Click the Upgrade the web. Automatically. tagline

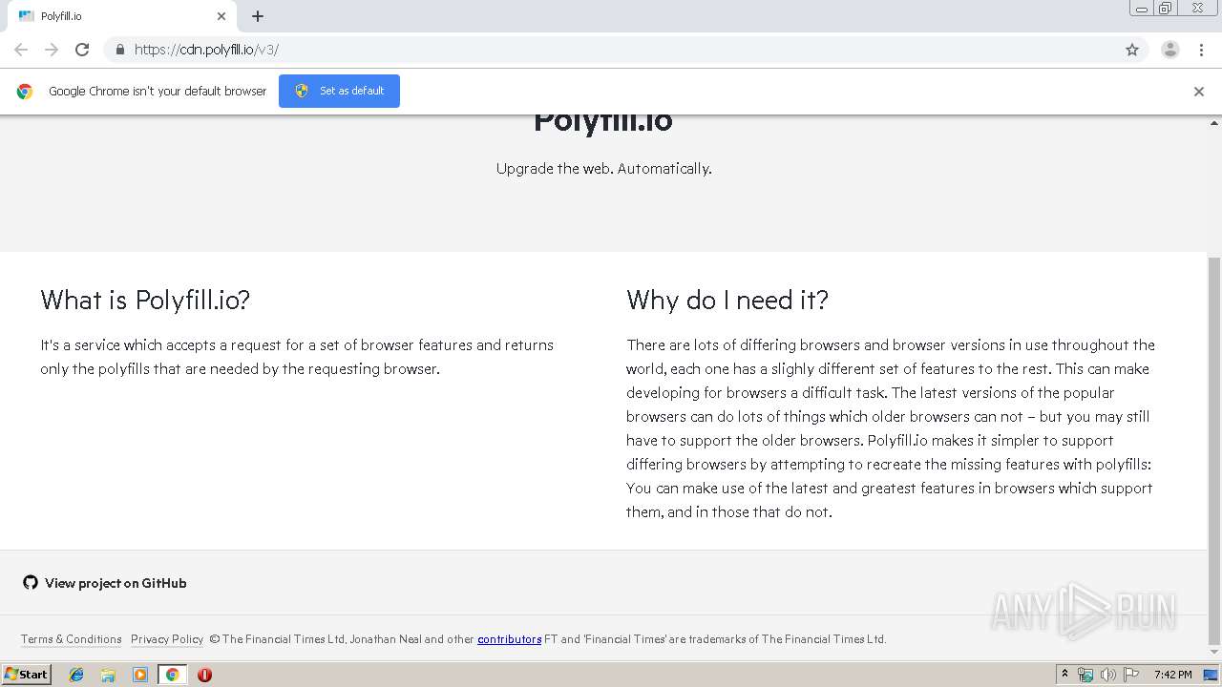[604, 169]
